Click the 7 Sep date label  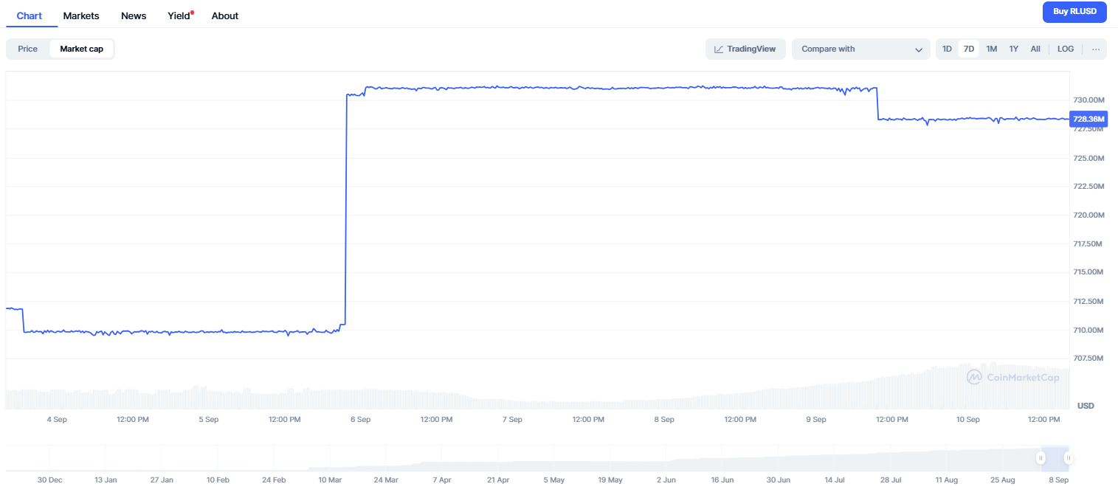pyautogui.click(x=512, y=419)
